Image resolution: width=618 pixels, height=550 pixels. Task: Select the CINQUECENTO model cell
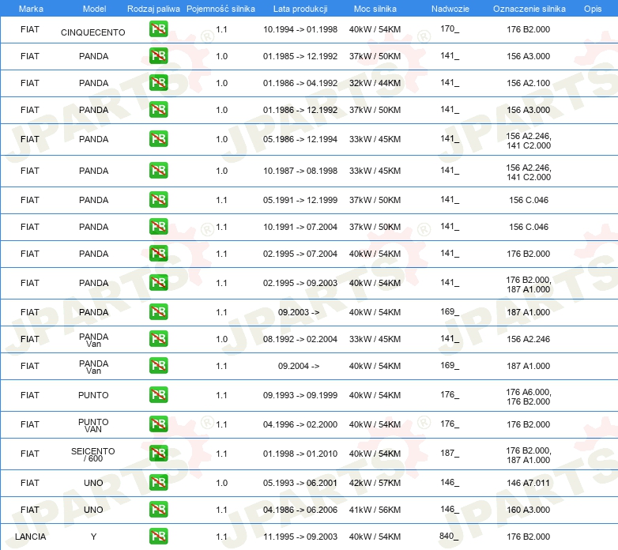coord(93,32)
